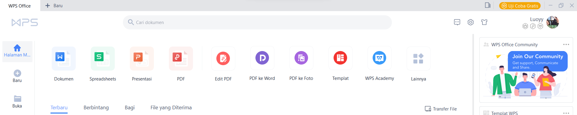577x115 pixels.
Task: Open File yang Diterima tab
Action: 171,107
